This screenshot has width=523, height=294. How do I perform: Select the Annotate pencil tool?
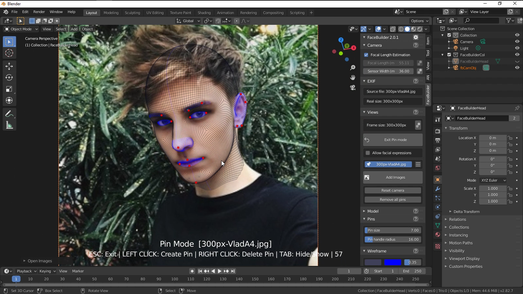[9, 114]
